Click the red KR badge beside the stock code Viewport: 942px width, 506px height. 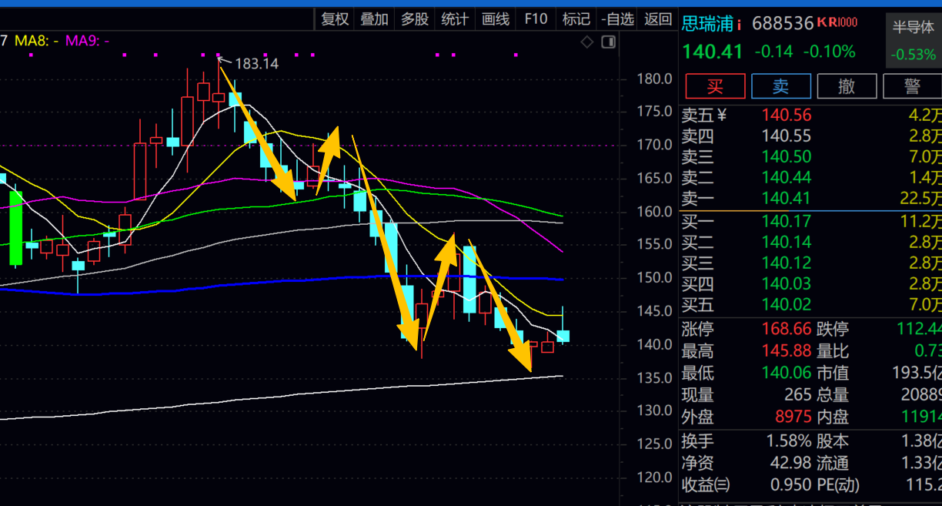tap(837, 23)
